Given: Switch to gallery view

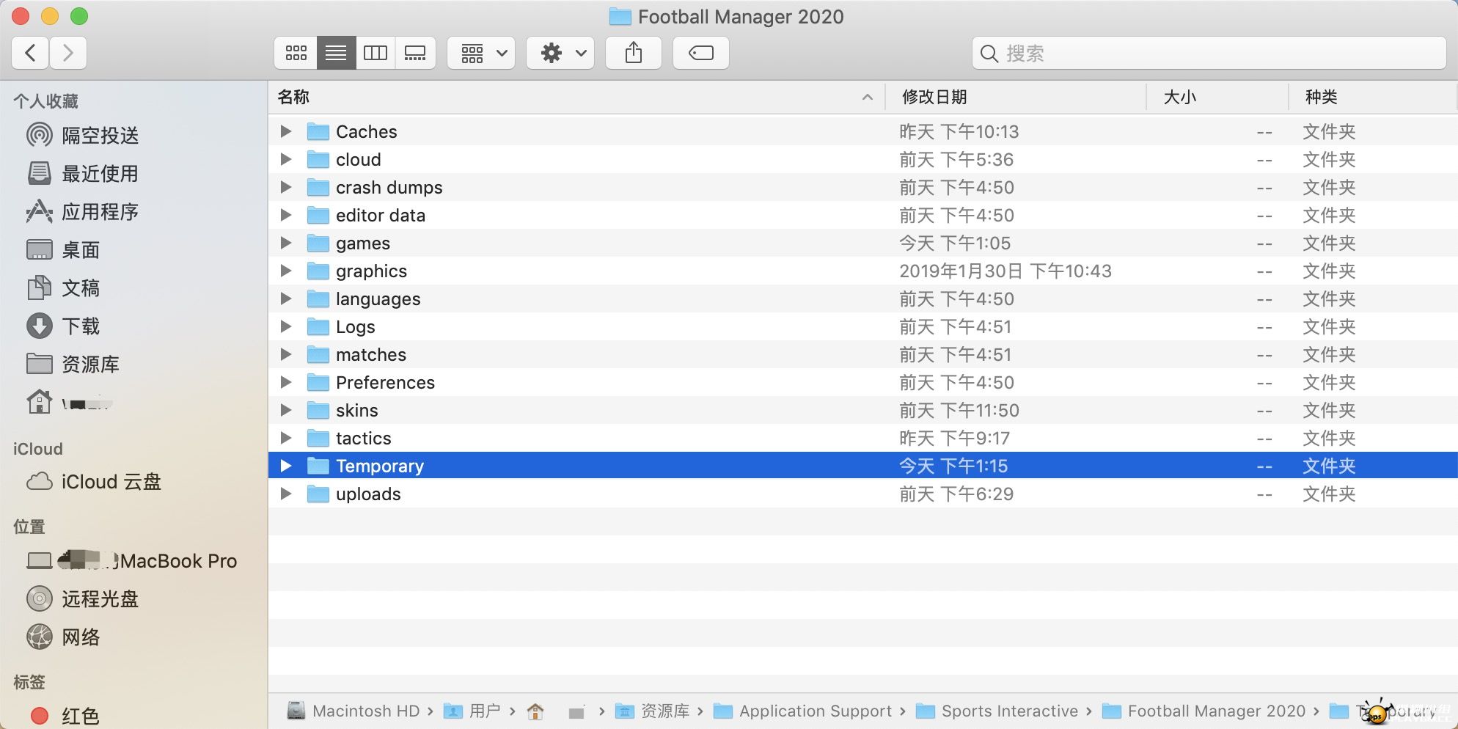Looking at the screenshot, I should [415, 53].
